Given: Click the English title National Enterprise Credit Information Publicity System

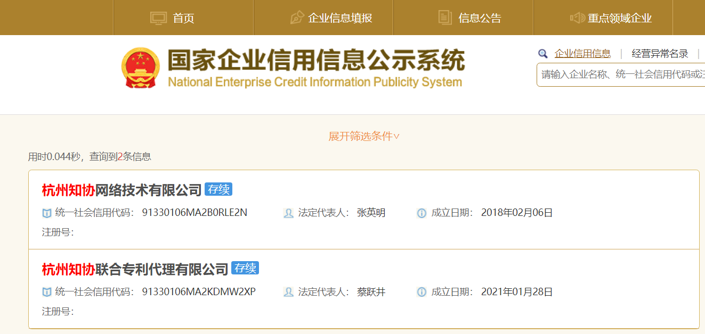Looking at the screenshot, I should pyautogui.click(x=315, y=82).
